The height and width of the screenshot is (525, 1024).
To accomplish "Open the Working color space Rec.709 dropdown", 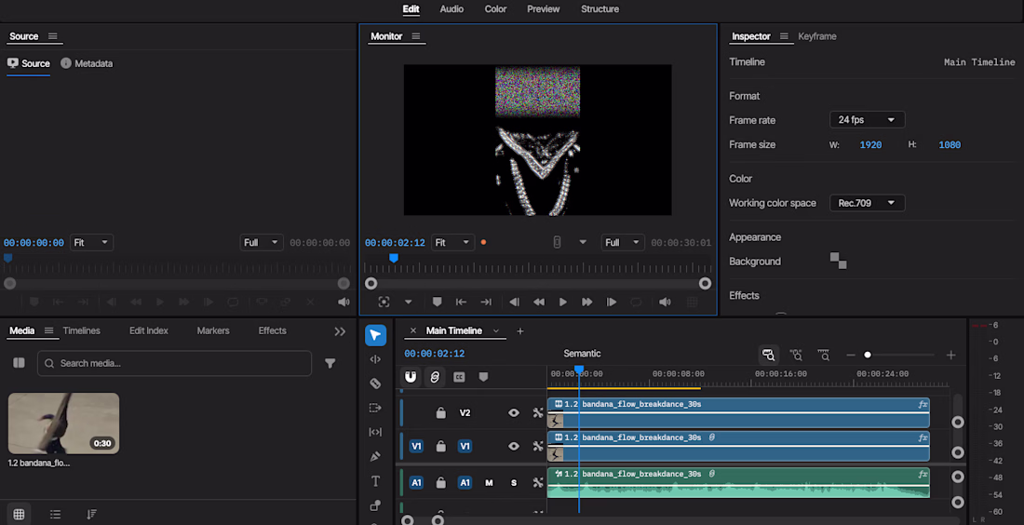I will 867,203.
